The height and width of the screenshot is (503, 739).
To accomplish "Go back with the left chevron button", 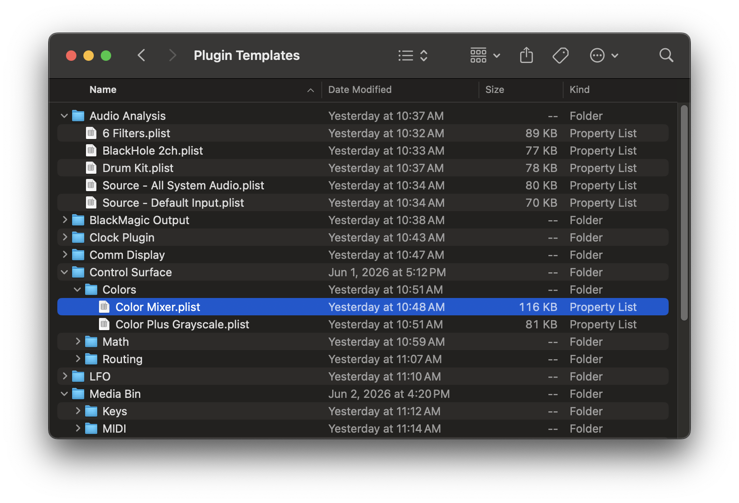I will click(x=141, y=55).
